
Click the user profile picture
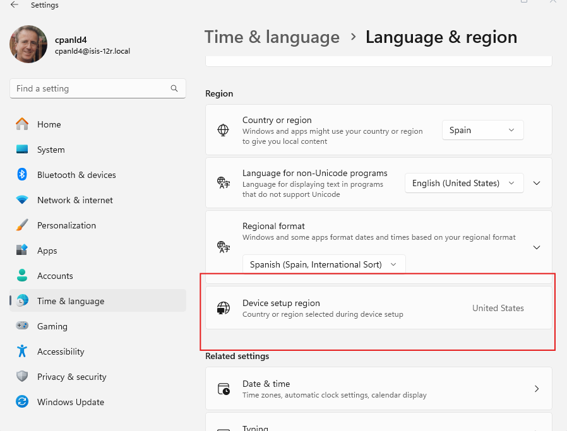point(28,44)
